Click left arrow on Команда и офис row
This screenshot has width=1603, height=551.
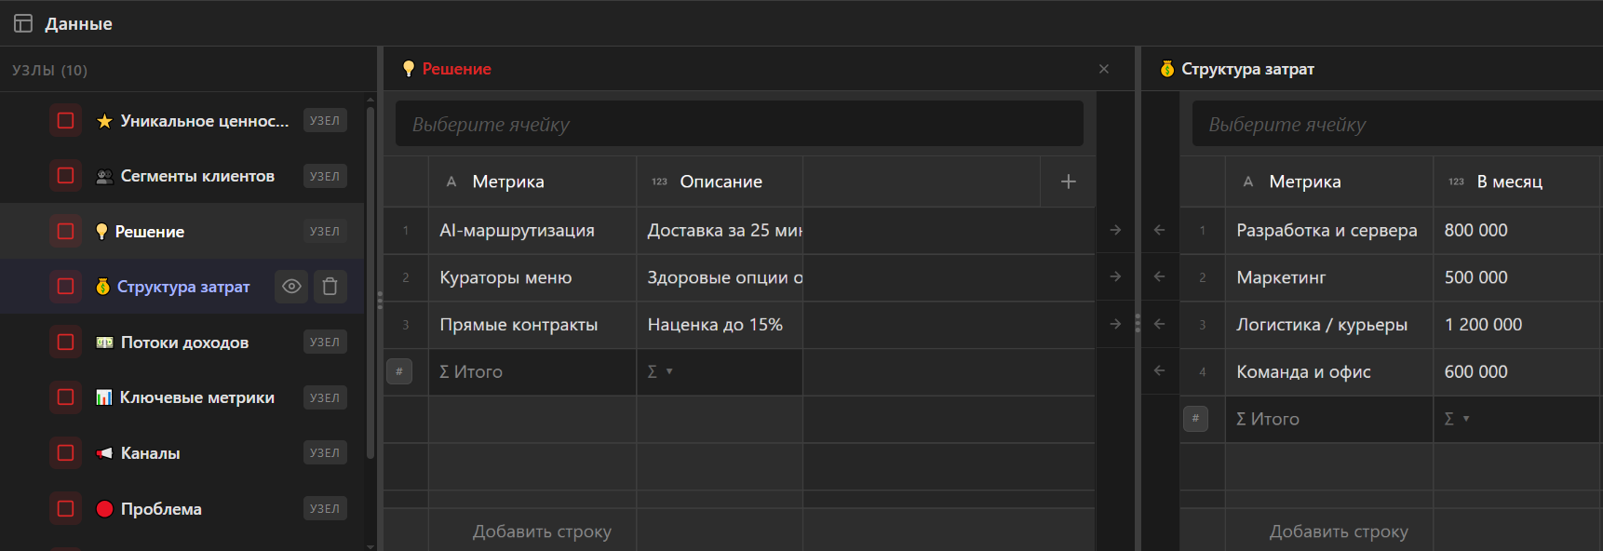[1159, 370]
